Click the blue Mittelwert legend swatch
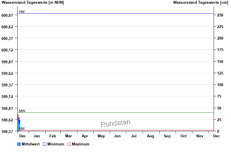 coord(19,144)
